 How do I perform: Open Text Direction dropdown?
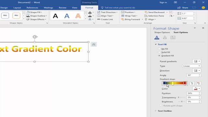pyautogui.click(x=107, y=12)
